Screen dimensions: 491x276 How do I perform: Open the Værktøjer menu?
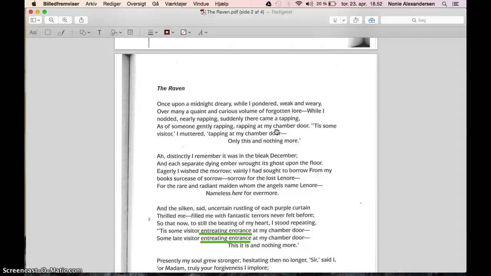[x=176, y=4]
